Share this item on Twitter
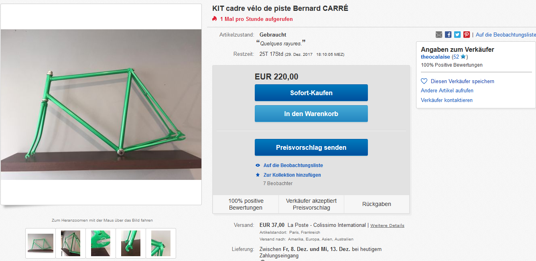The width and height of the screenshot is (536, 261). 457,35
